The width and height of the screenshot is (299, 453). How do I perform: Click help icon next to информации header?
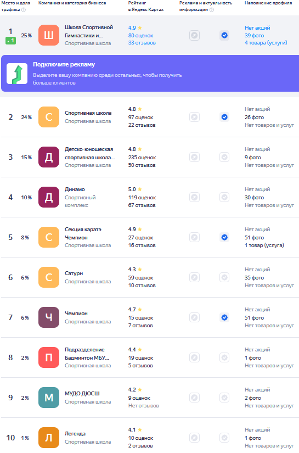(212, 9)
